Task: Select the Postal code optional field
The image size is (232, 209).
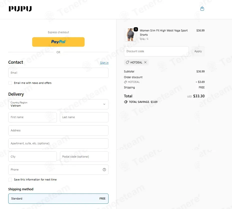Action: tap(84, 157)
